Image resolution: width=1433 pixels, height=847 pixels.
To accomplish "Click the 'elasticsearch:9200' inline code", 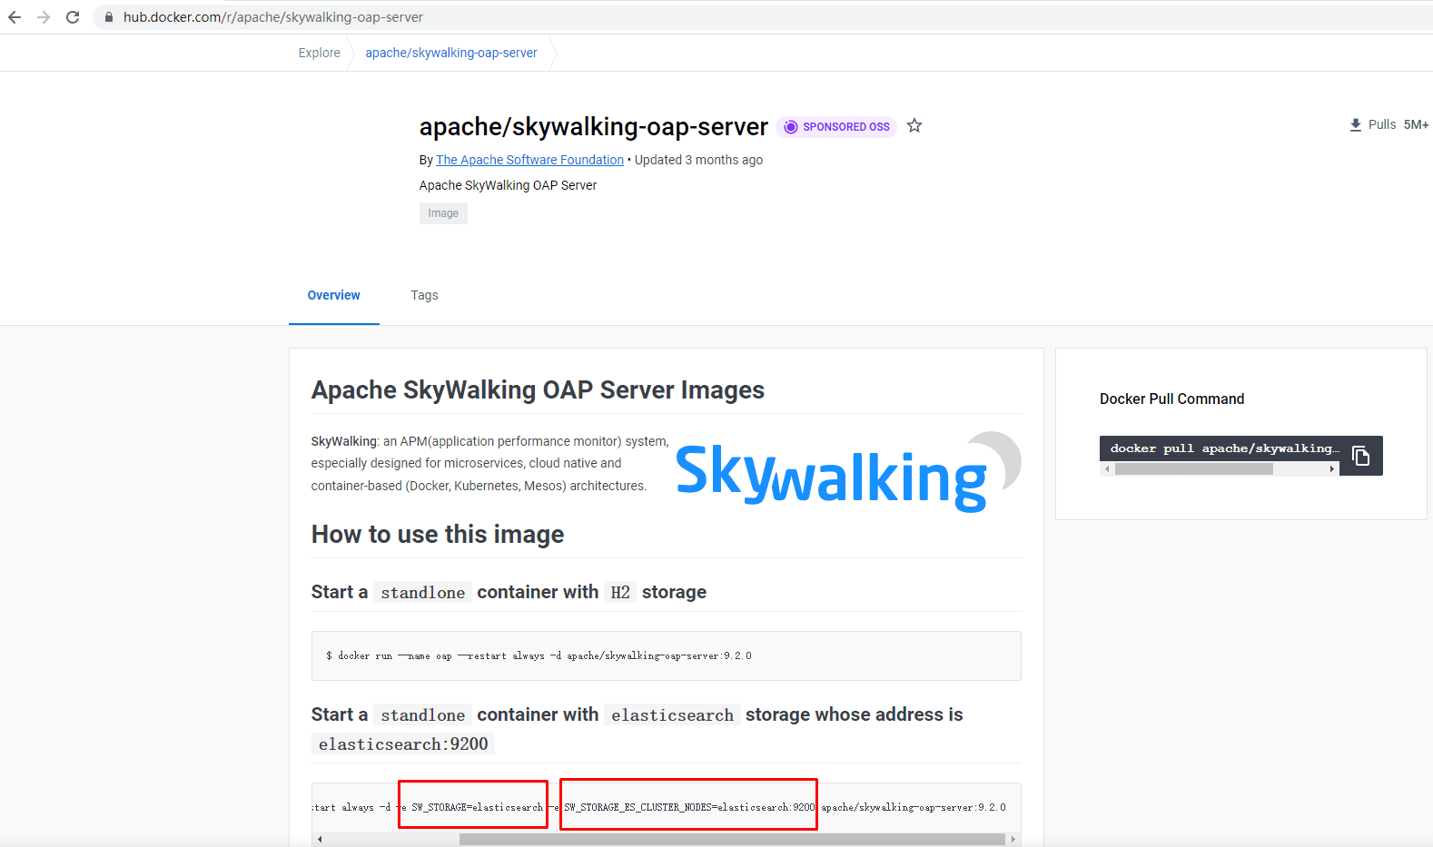I will (x=403, y=744).
